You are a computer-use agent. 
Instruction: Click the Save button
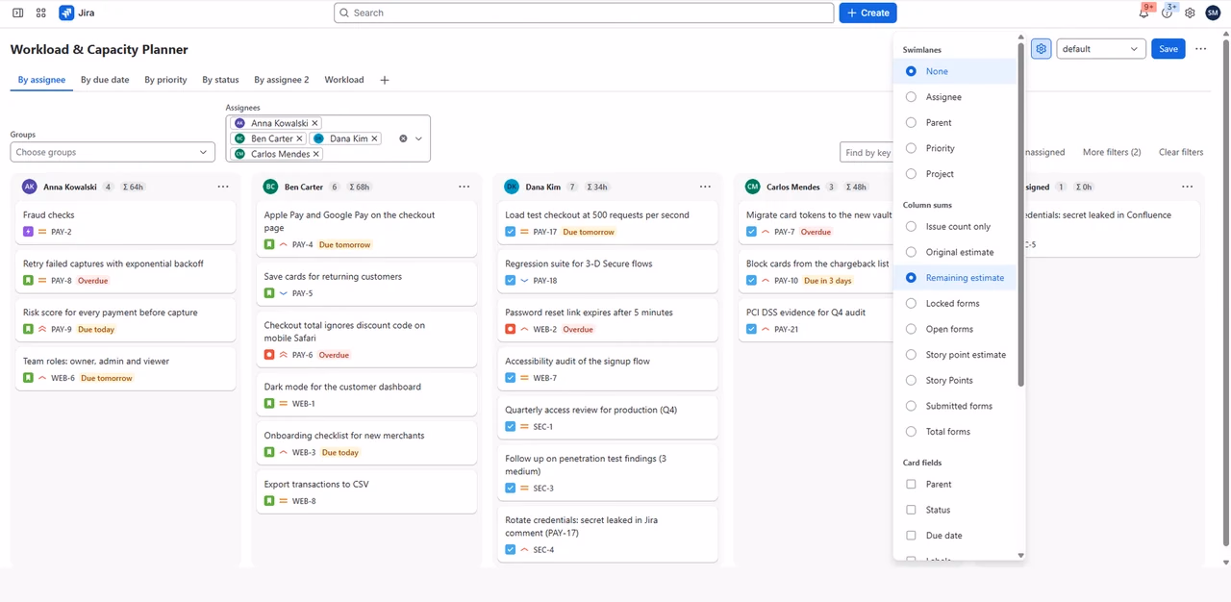click(x=1168, y=49)
